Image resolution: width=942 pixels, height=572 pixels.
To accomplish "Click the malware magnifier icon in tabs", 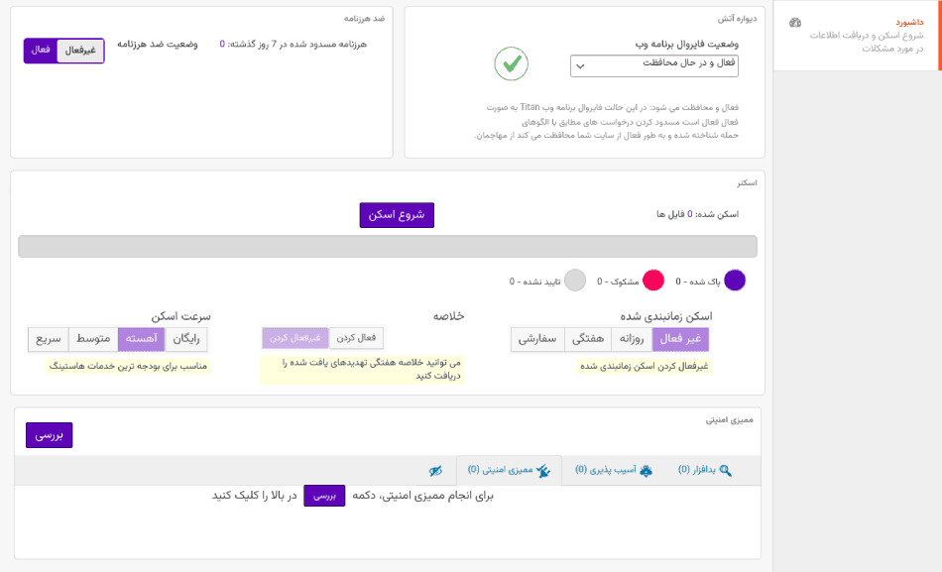I will [726, 471].
